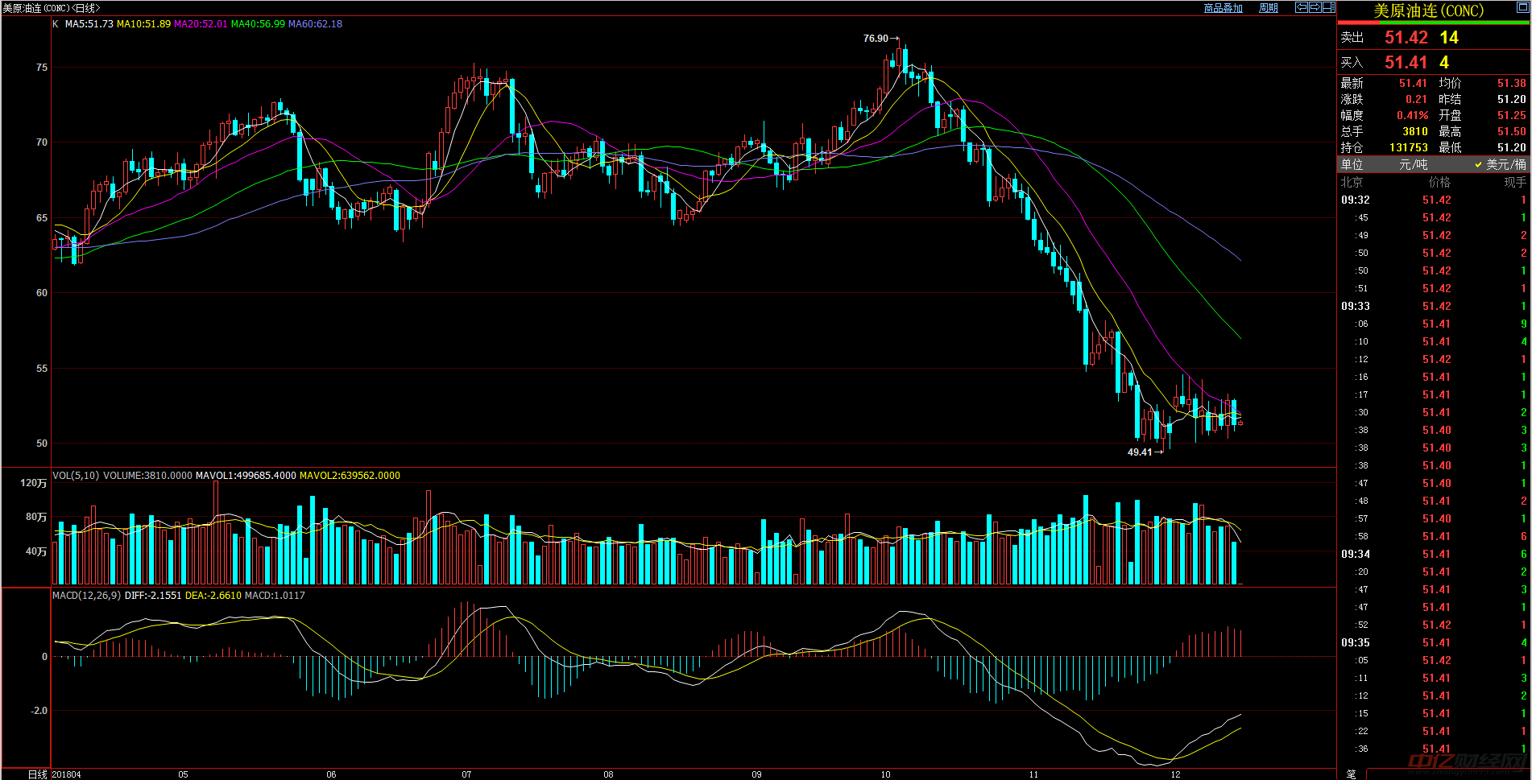
Task: Click the 价格 price column header
Action: pyautogui.click(x=1439, y=182)
